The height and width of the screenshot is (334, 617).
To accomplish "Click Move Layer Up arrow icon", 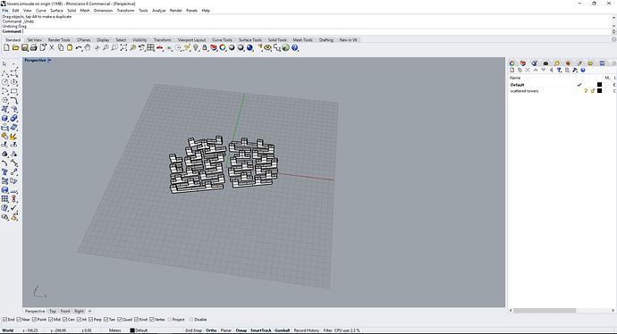I will [536, 70].
